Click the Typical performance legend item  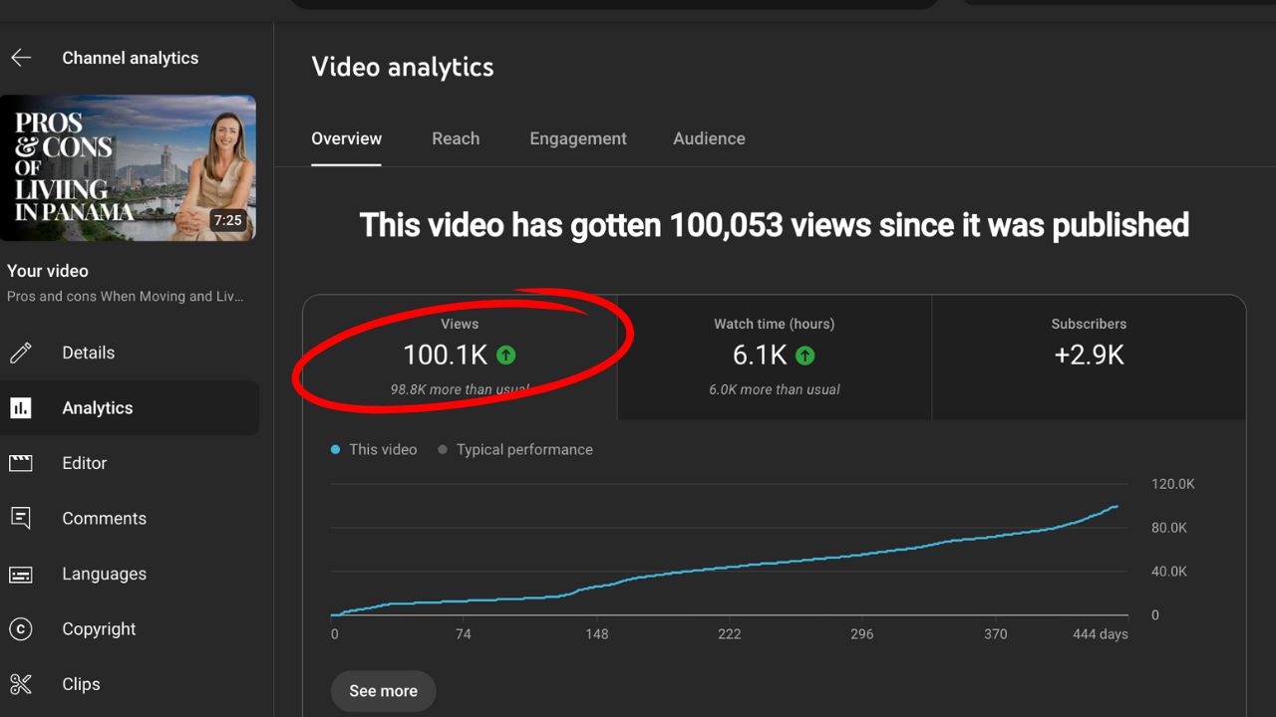point(514,450)
